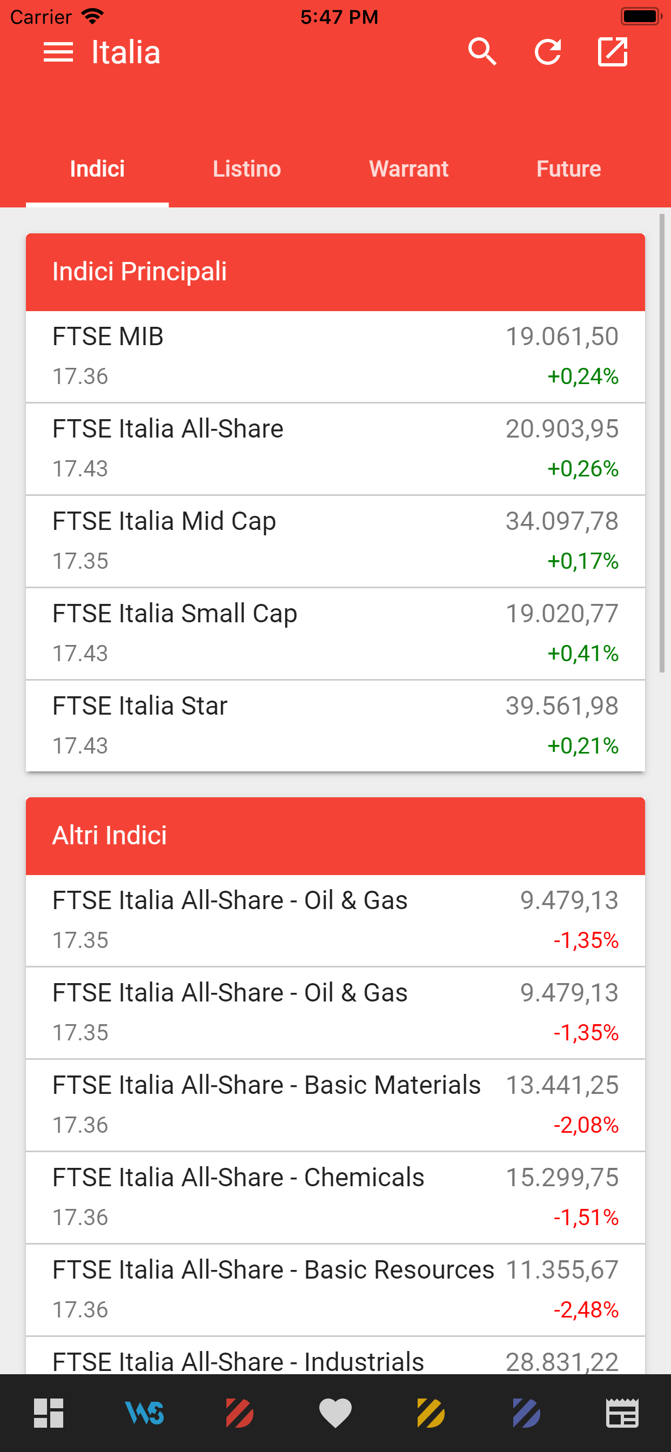Tap the yellow striped D icon
This screenshot has height=1452, width=671.
(431, 1413)
